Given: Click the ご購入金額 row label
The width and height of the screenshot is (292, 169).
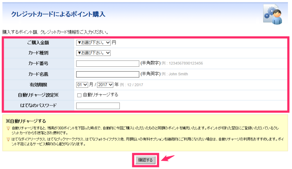Looking at the screenshot, I should (x=38, y=43).
